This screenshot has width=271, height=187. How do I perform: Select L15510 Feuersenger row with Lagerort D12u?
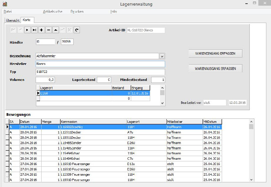tap(114, 164)
